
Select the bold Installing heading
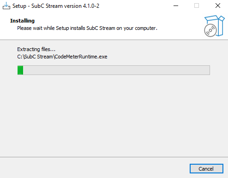22,21
